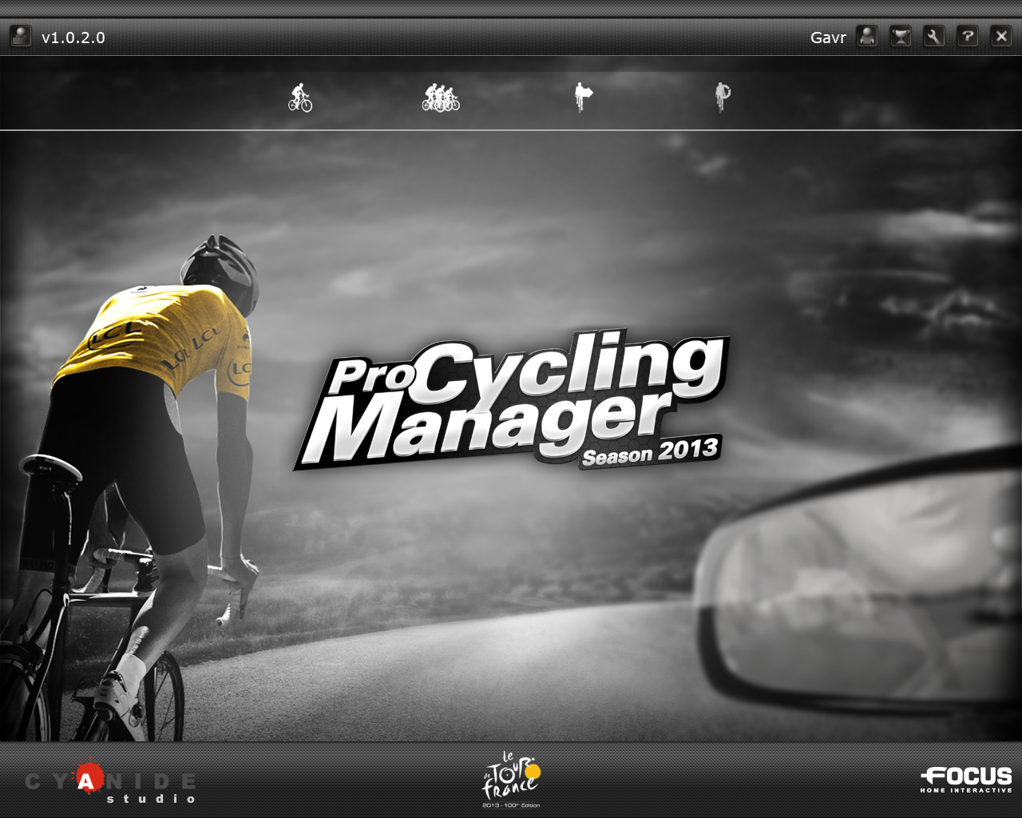This screenshot has height=818, width=1022.
Task: Open the trophy achievements icon
Action: (x=901, y=36)
